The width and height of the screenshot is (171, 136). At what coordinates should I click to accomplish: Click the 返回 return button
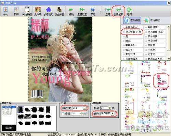tap(129, 11)
